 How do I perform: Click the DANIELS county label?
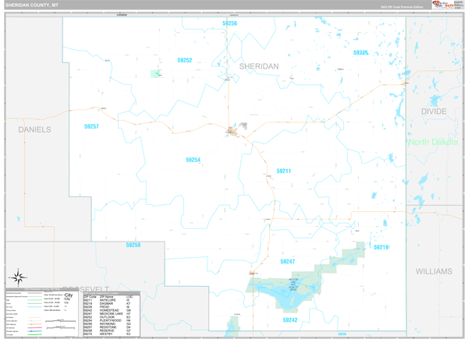34,129
